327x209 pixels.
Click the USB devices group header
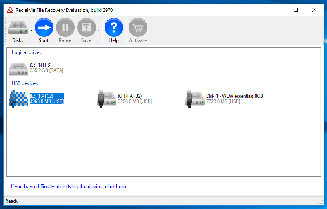(24, 83)
